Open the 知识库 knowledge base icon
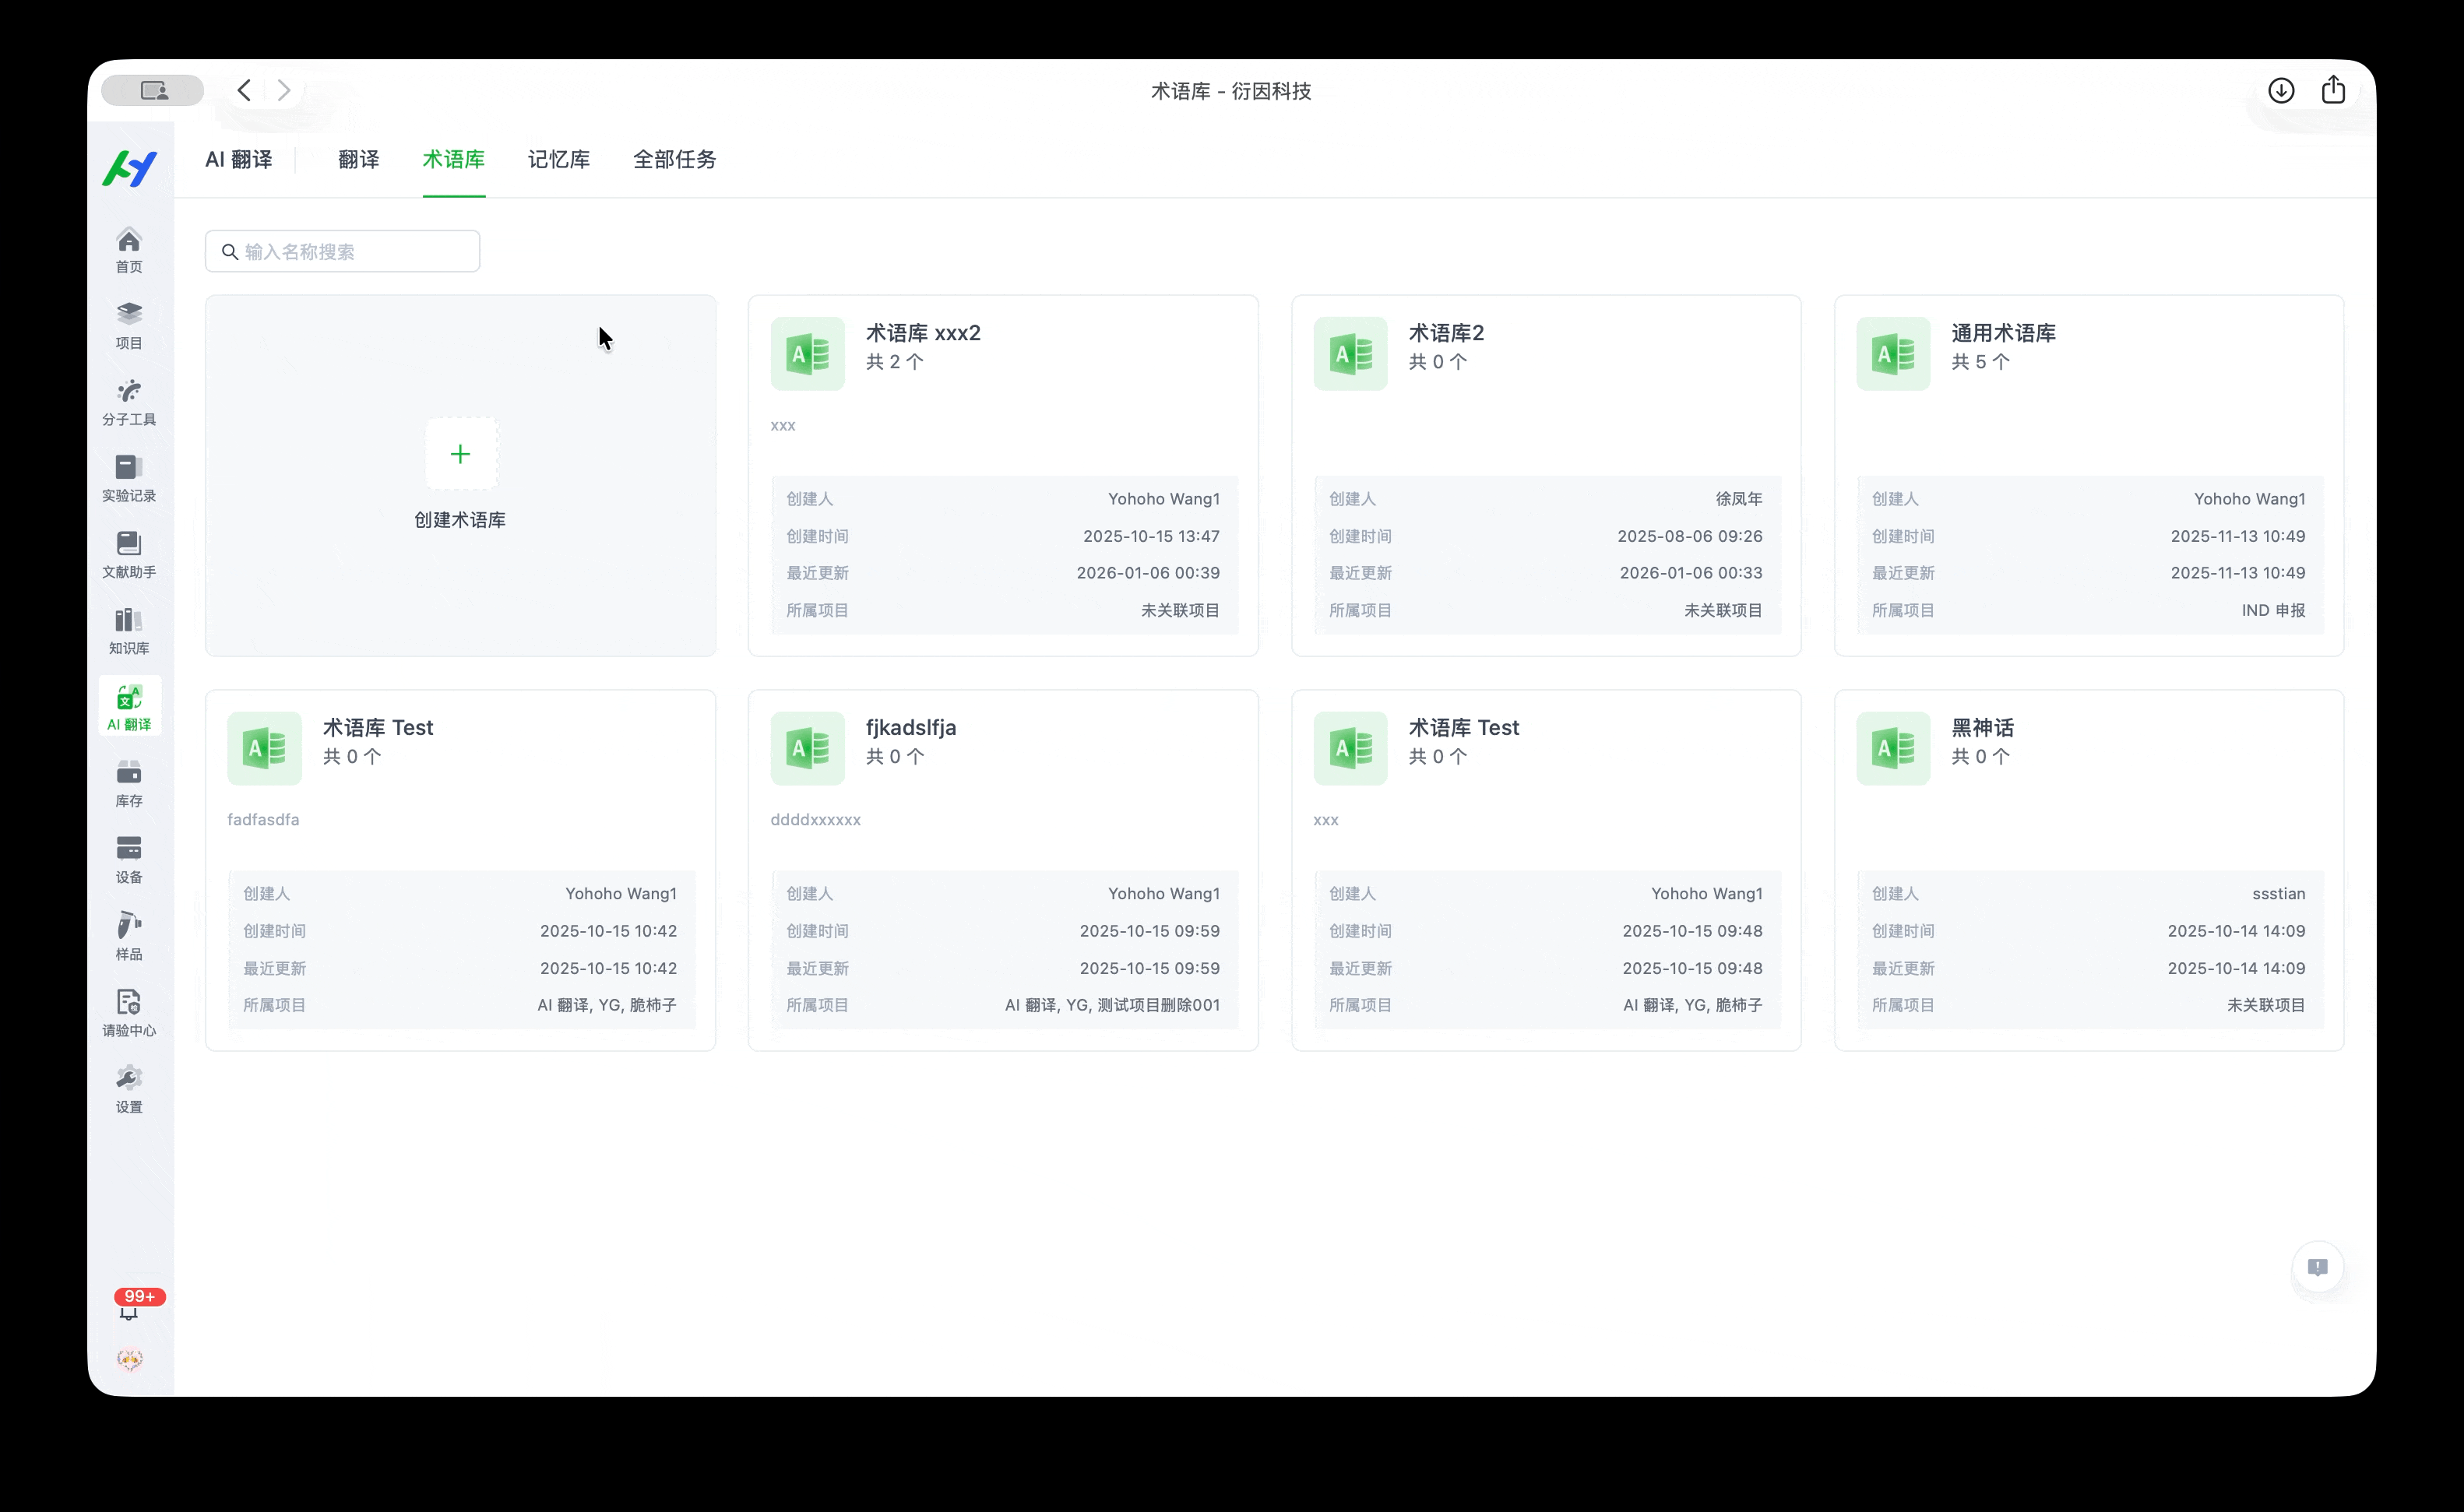Image resolution: width=2464 pixels, height=1512 pixels. [x=129, y=631]
